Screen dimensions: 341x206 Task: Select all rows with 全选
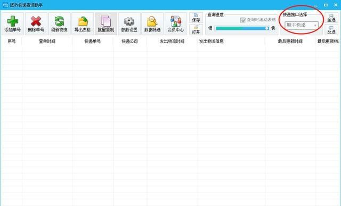331,18
